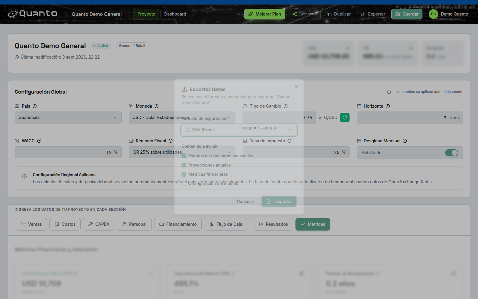Open the Moneda dropdown with USD
The image size is (478, 299).
point(182,118)
